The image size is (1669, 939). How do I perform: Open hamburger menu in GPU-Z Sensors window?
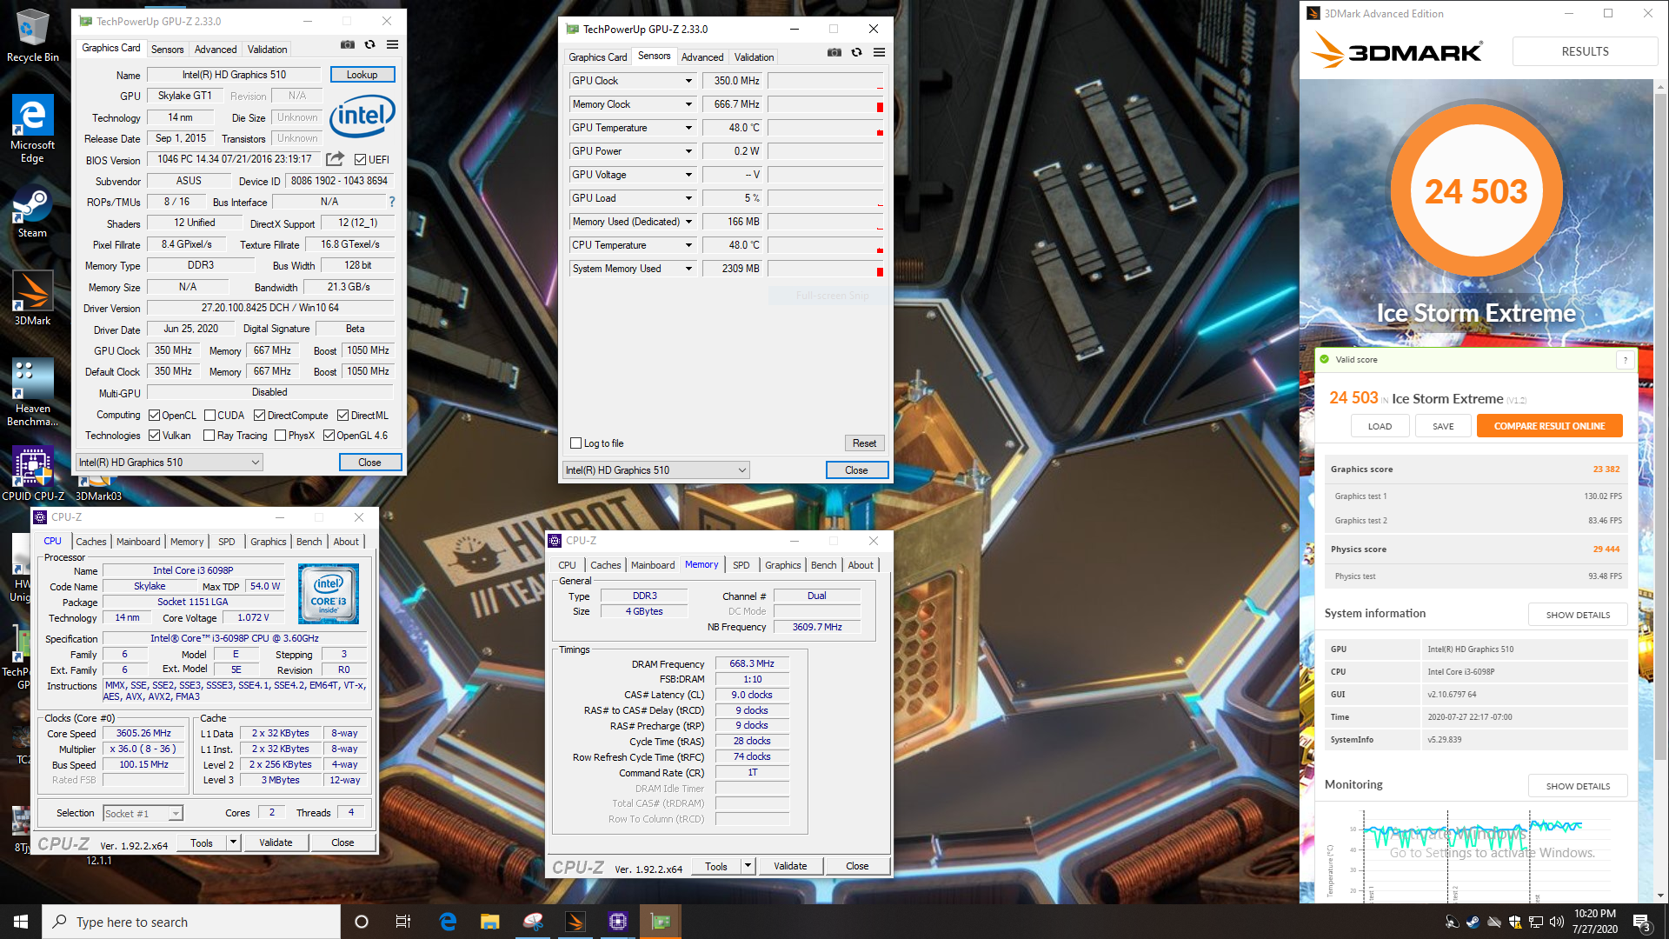[x=880, y=52]
